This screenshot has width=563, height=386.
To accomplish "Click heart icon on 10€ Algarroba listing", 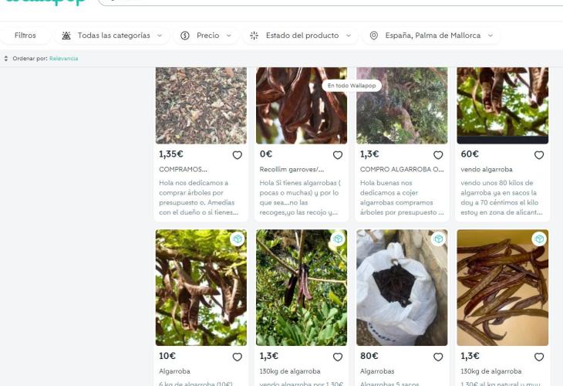I will 237,357.
